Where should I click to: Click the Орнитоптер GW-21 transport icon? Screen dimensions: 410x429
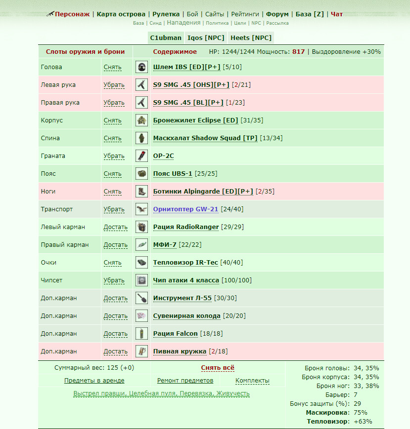(141, 209)
